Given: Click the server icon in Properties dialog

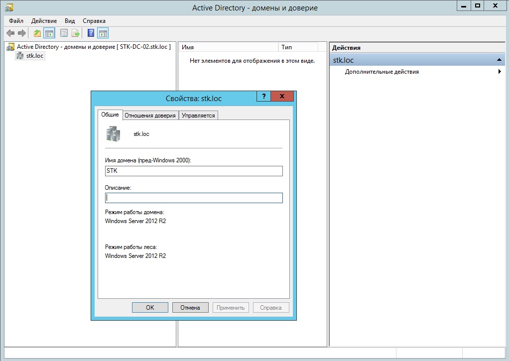Looking at the screenshot, I should [x=113, y=133].
